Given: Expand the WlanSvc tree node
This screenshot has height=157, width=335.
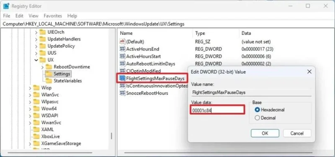Looking at the screenshot, I should click(30, 95).
